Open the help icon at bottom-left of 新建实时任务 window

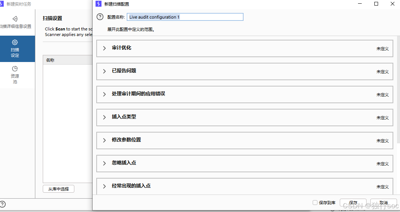click(2, 204)
